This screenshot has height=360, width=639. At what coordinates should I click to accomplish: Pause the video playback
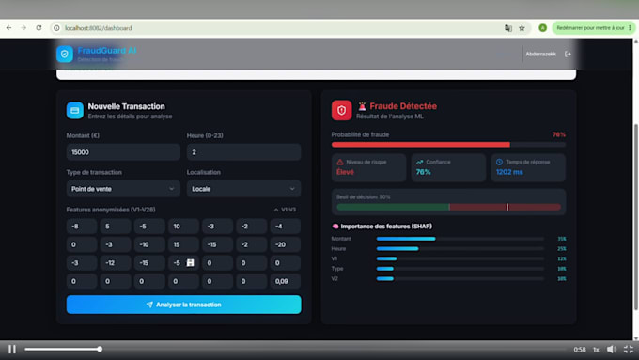[x=12, y=350]
